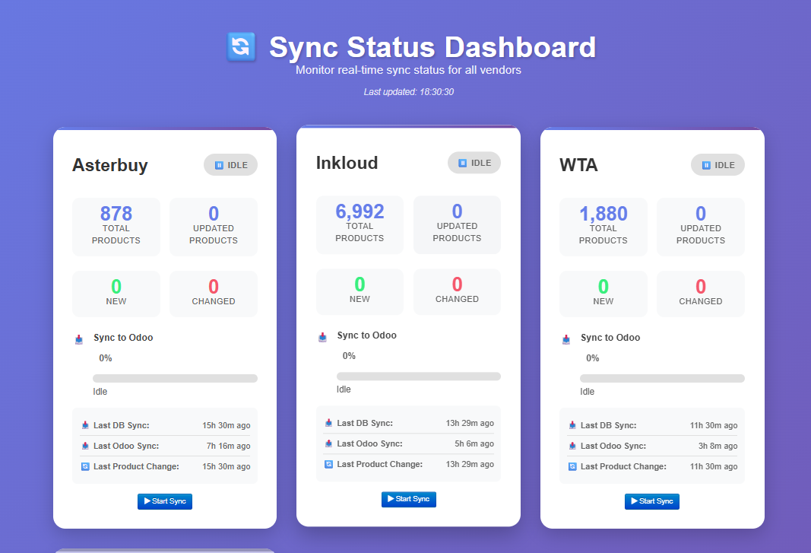The width and height of the screenshot is (811, 553).
Task: Start sync for the Inkloud vendor
Action: pos(409,499)
